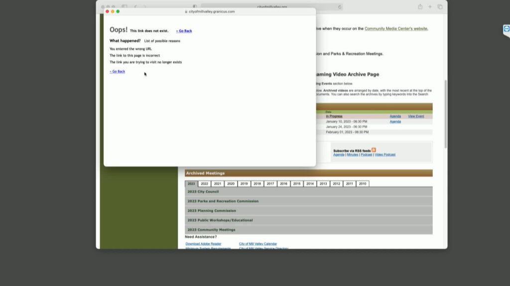Viewport: 510px width, 286px height.
Task: Click Download Adobe Reader link
Action: [203, 244]
